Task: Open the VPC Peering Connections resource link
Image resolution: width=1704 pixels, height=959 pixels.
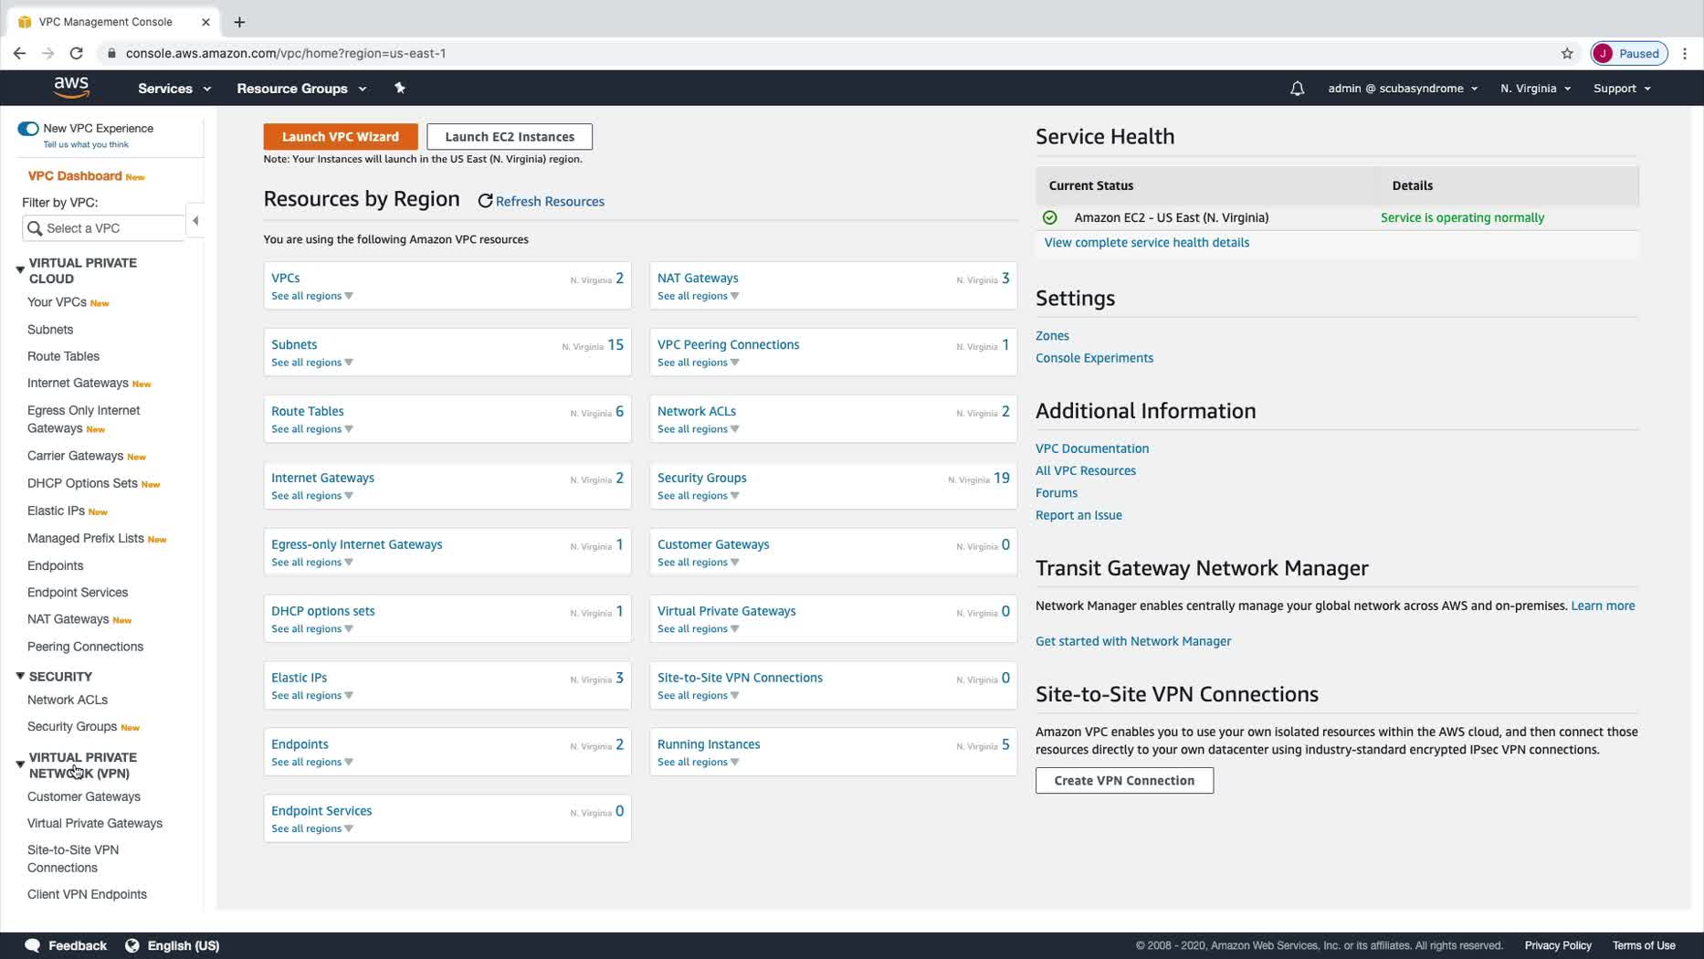Action: click(x=728, y=344)
